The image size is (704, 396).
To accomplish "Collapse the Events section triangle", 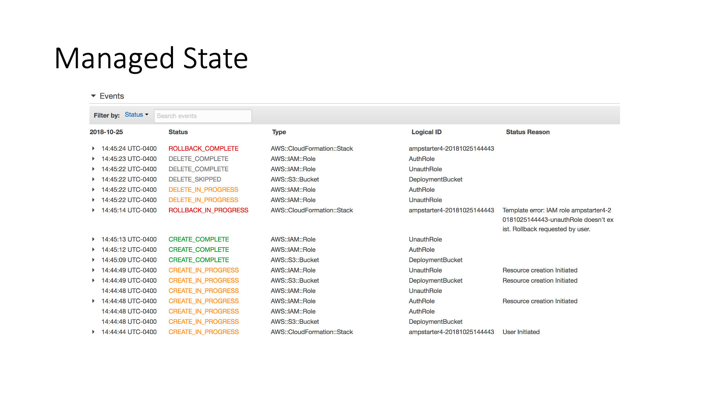I will pyautogui.click(x=93, y=96).
